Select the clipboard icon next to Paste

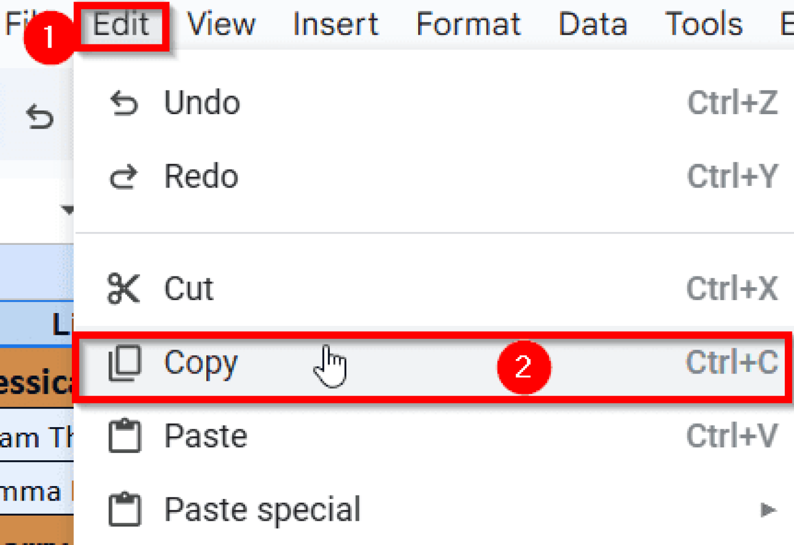(125, 437)
